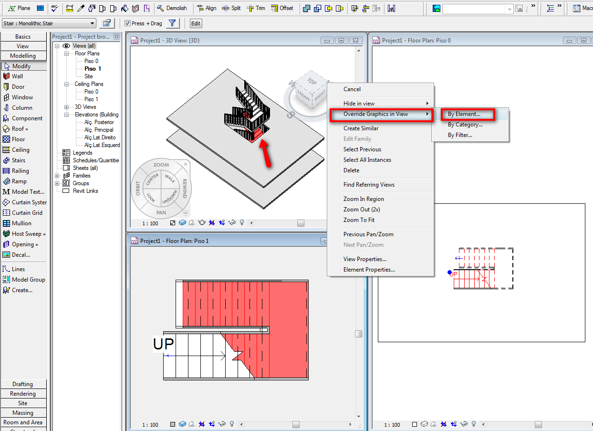Open the Drafting tab of design bar
Screen dimensions: 593x431
coord(23,384)
